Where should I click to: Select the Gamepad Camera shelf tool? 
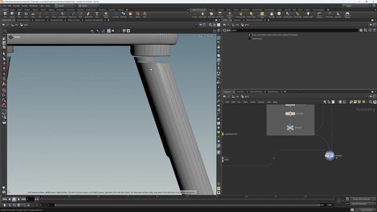coord(347,15)
